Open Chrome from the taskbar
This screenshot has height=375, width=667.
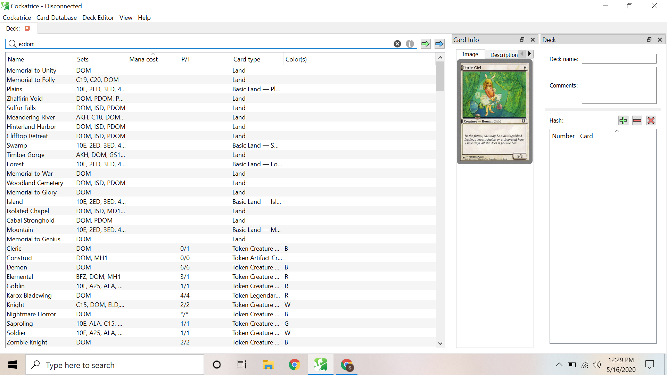pyautogui.click(x=294, y=365)
